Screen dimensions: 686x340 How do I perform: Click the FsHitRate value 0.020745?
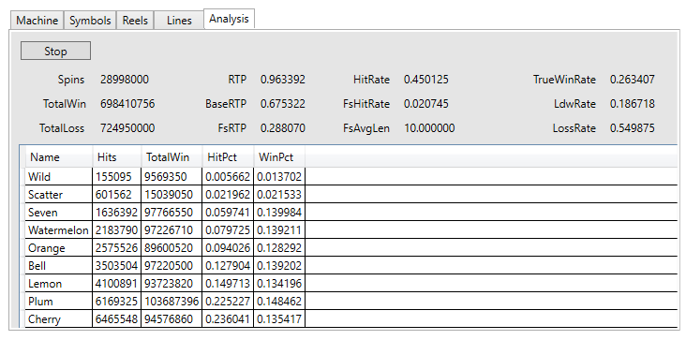[426, 104]
